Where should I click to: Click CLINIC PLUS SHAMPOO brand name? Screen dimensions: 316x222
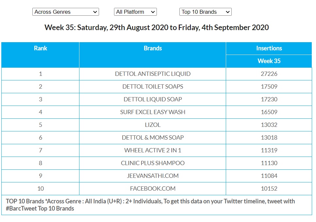(153, 163)
